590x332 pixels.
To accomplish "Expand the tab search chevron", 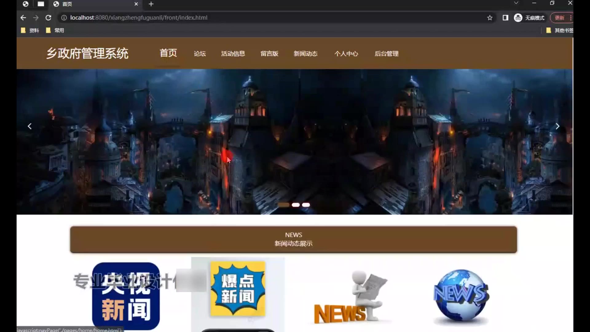I will point(516,3).
